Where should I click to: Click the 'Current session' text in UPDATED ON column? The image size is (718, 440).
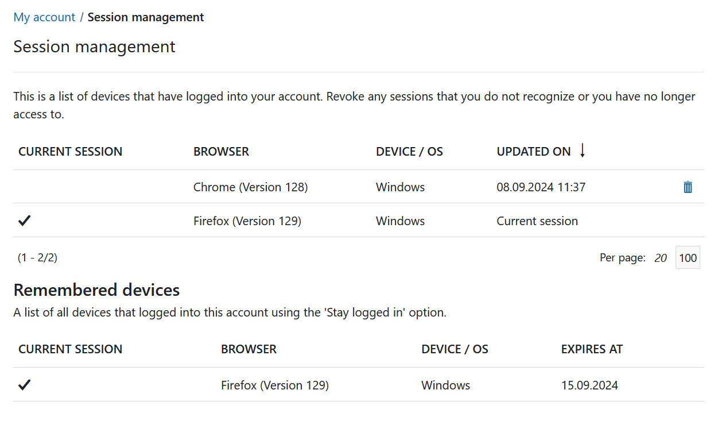tap(537, 221)
